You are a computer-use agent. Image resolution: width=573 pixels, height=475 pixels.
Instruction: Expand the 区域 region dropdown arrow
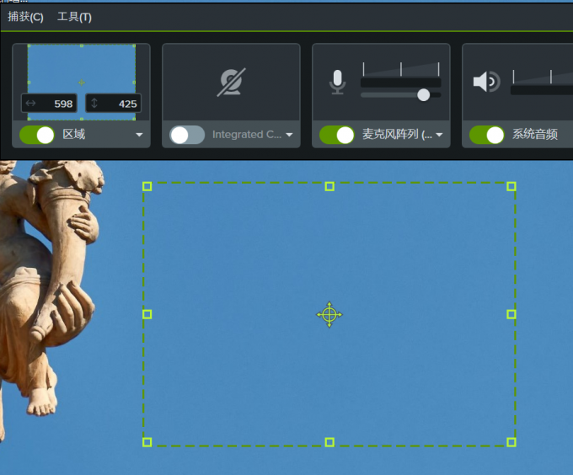pos(139,135)
